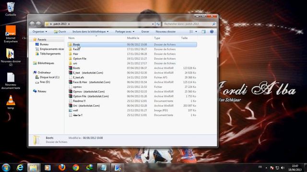307x172 pixels.
Task: Open the Orange Internet Everywhere desktop icon
Action: point(11,34)
